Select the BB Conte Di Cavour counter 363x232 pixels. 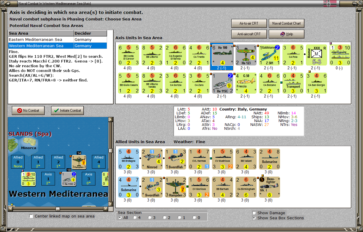click(x=128, y=55)
